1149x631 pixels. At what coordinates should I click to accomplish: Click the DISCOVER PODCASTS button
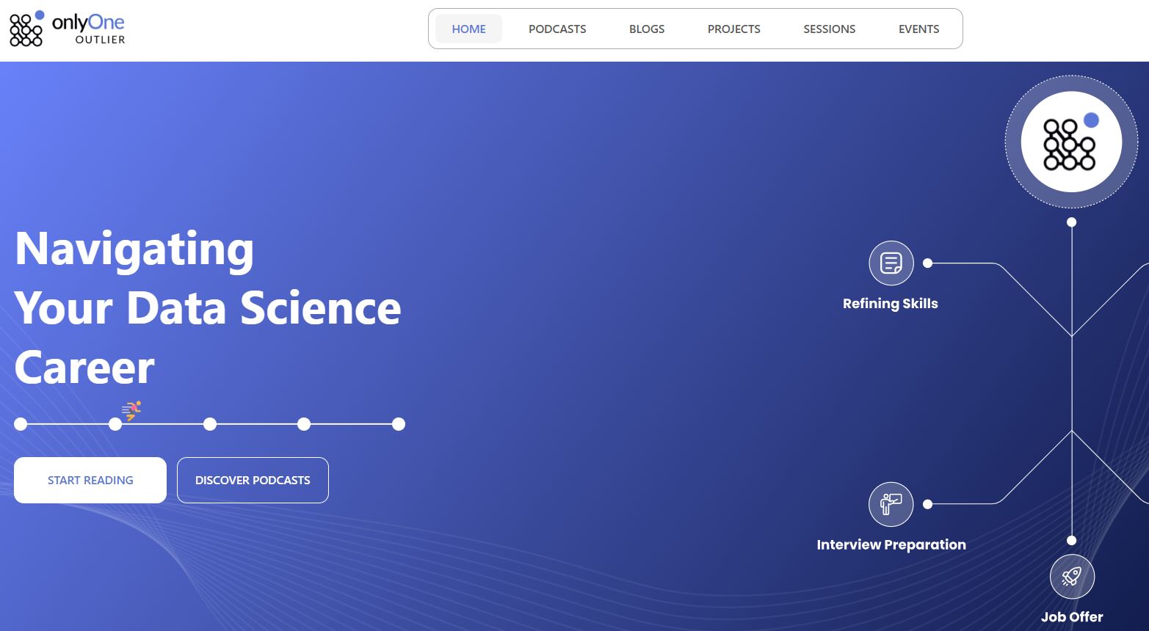point(253,480)
